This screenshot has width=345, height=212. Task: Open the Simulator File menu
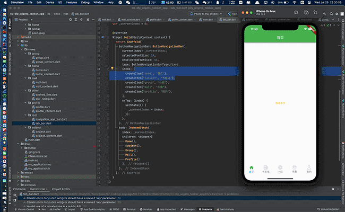coord(30,3)
